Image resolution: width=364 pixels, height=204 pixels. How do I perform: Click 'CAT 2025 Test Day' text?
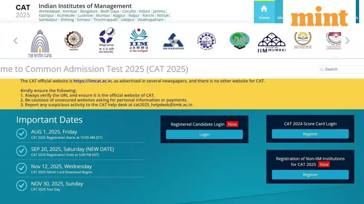click(45, 189)
